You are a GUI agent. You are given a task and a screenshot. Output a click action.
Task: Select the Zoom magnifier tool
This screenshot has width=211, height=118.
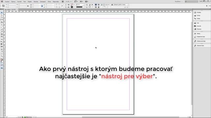point(2,56)
